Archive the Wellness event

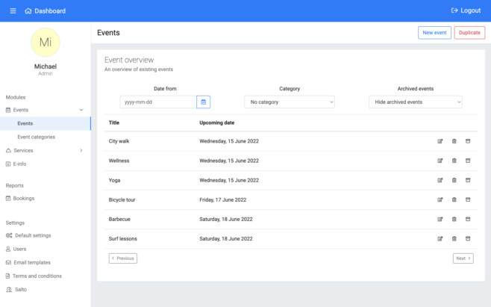coord(468,161)
